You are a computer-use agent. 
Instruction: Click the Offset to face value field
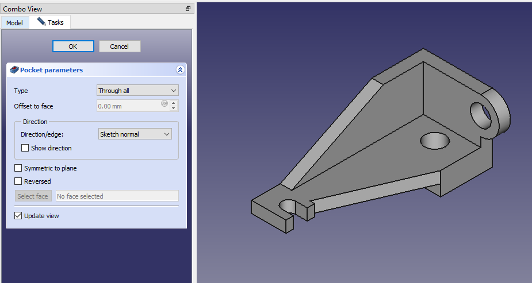point(129,106)
